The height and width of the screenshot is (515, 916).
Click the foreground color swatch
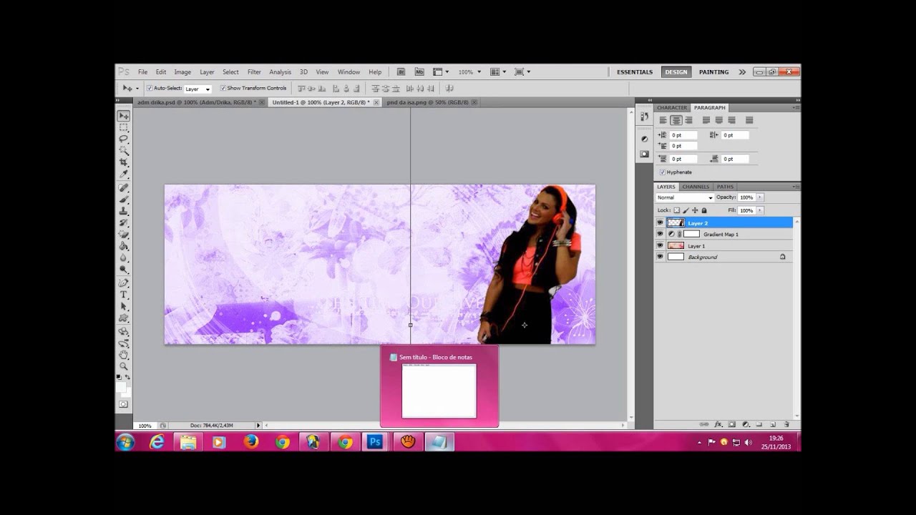[121, 386]
